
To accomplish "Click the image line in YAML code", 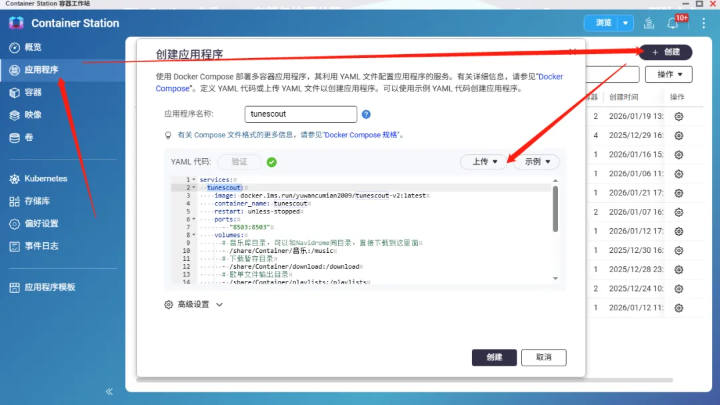I will point(321,195).
